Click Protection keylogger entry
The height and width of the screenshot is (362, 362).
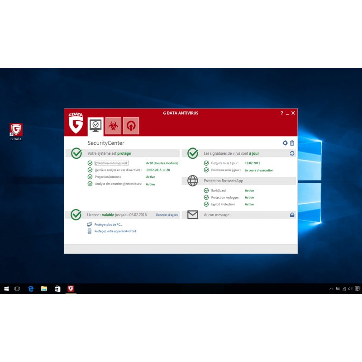pyautogui.click(x=225, y=197)
